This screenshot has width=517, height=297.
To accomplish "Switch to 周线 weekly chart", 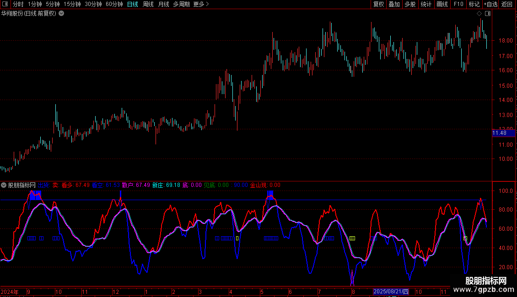I will pyautogui.click(x=148, y=4).
